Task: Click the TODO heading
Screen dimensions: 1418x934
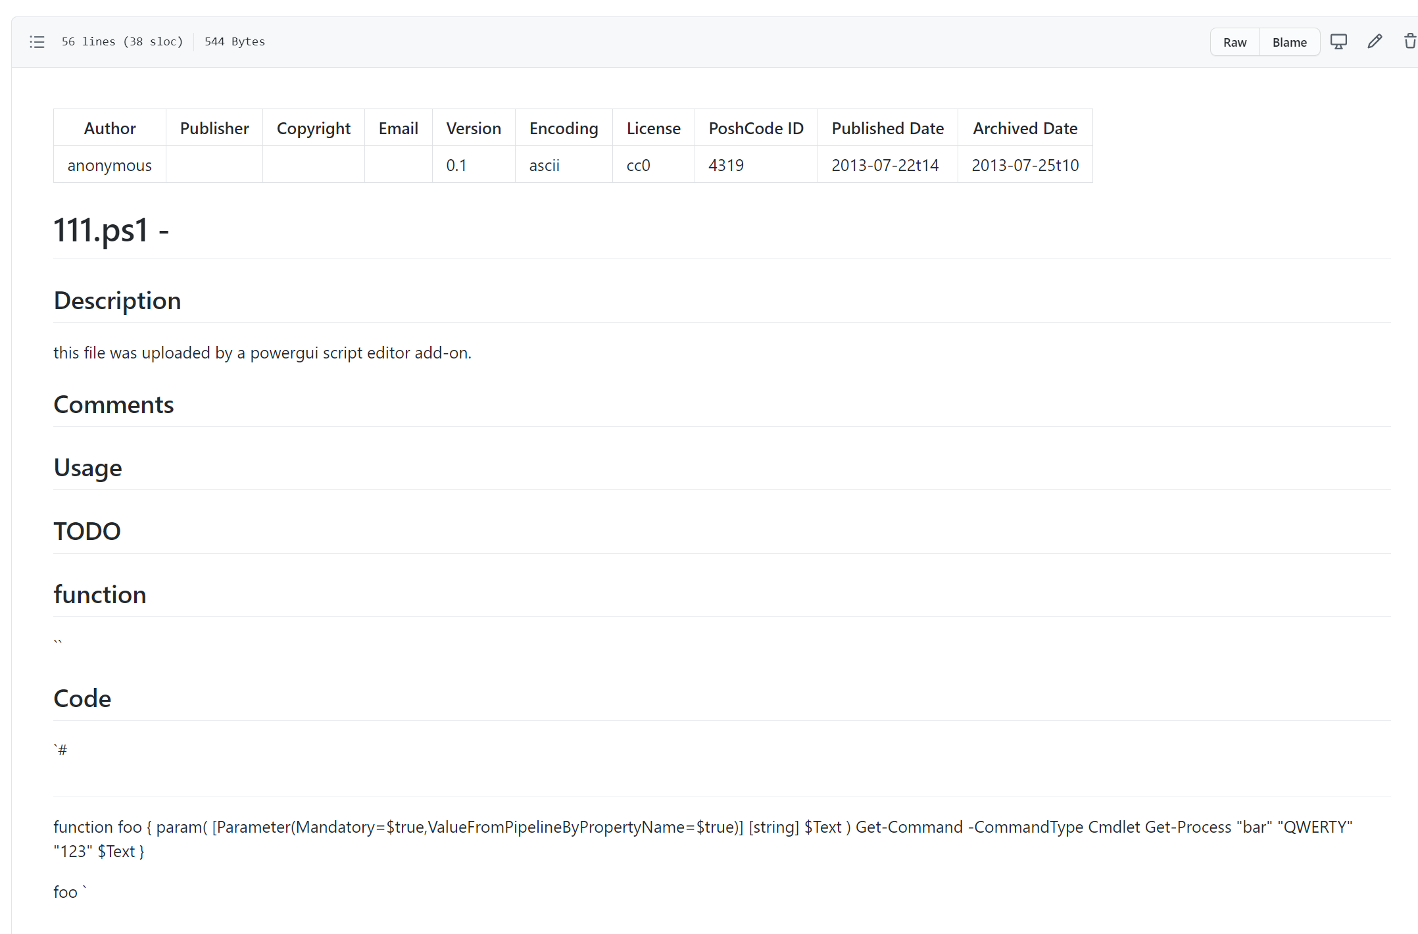Action: [x=87, y=531]
